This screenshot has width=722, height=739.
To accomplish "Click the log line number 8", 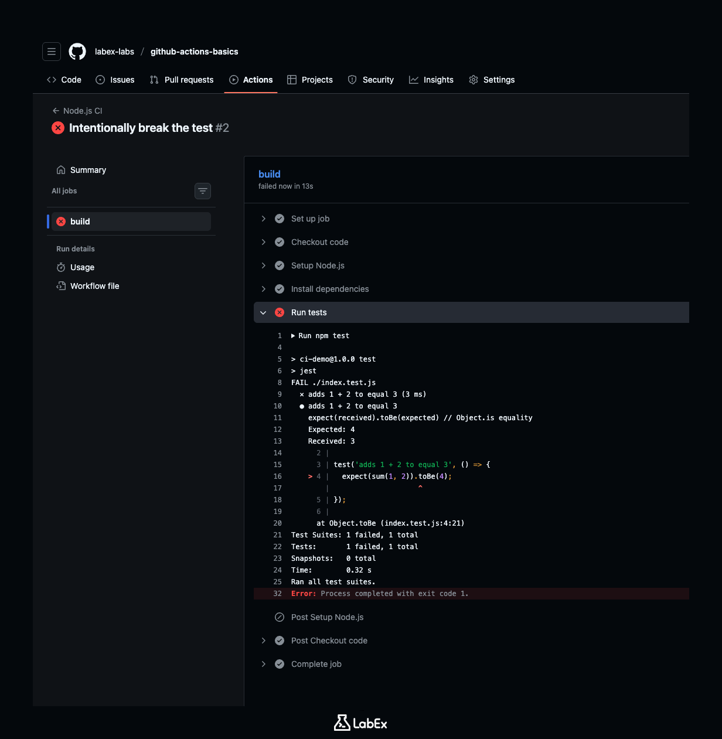I will click(280, 383).
